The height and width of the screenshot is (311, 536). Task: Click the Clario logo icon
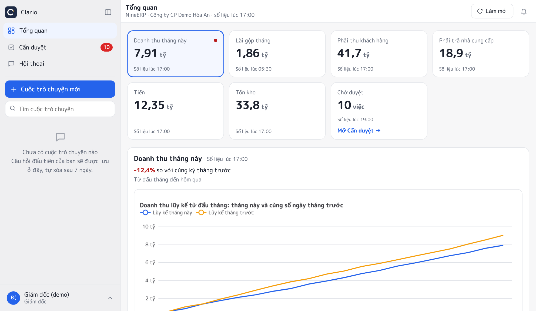[11, 12]
